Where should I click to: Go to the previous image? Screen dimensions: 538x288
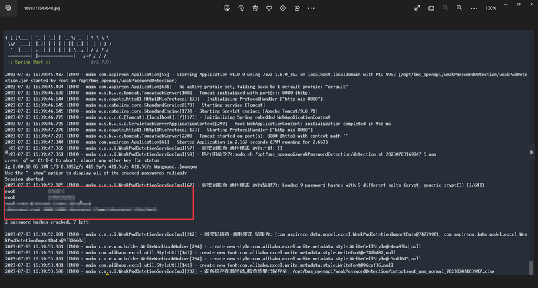click(x=6, y=152)
